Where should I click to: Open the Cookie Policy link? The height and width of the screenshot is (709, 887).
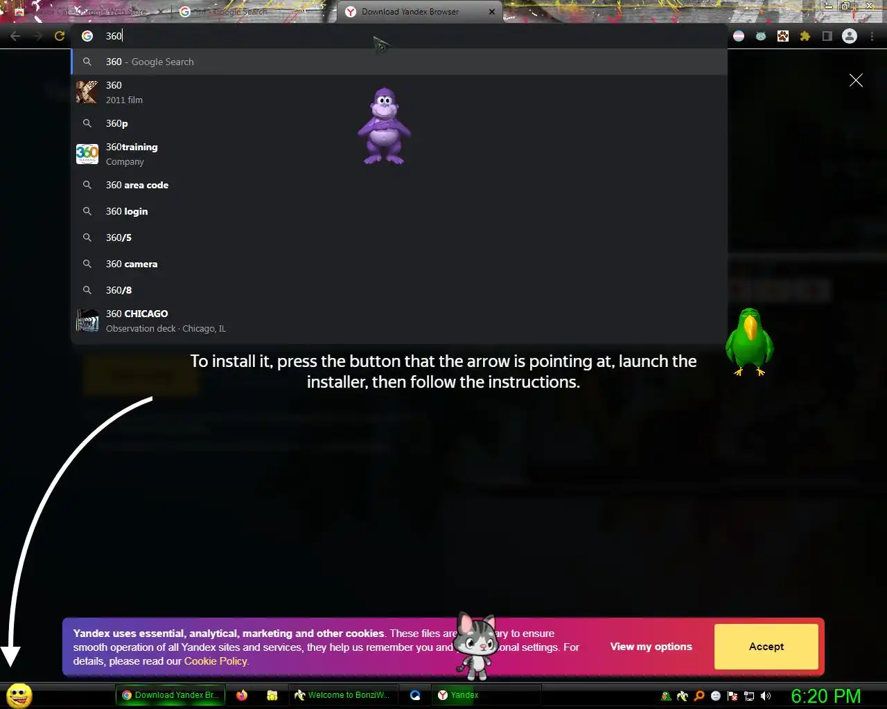216,661
